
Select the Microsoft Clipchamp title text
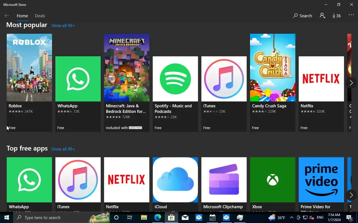pyautogui.click(x=223, y=207)
